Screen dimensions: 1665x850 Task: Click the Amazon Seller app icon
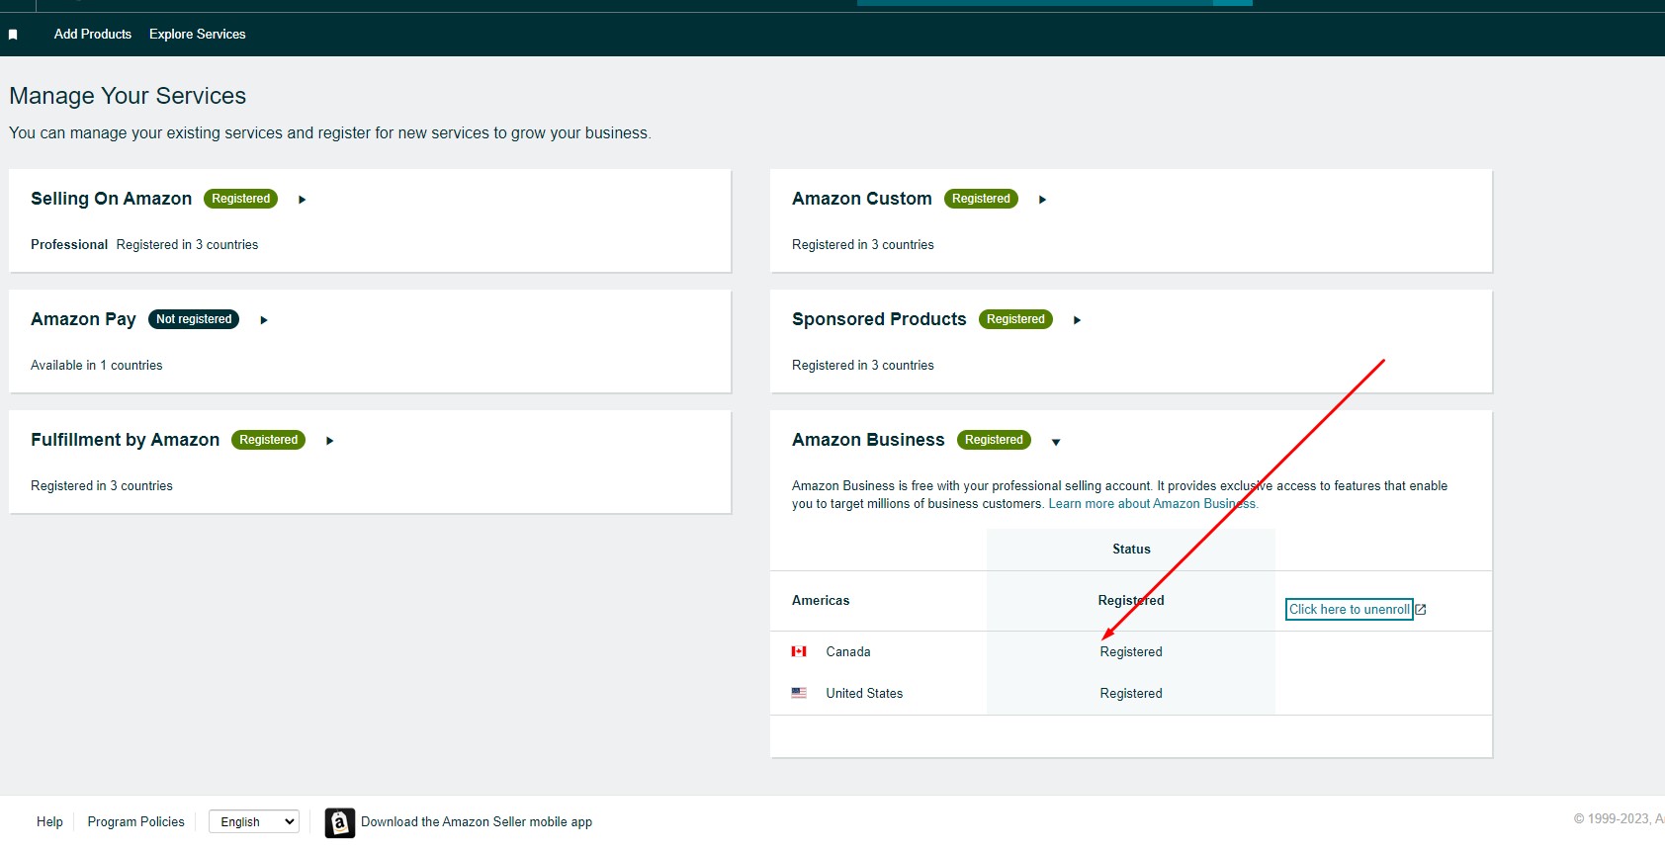(x=340, y=822)
